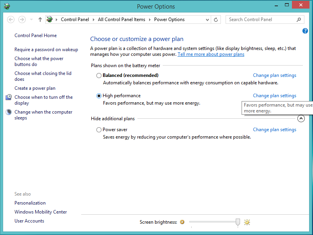
Task: Go up one level with the Up arrow
Action: pos(40,20)
